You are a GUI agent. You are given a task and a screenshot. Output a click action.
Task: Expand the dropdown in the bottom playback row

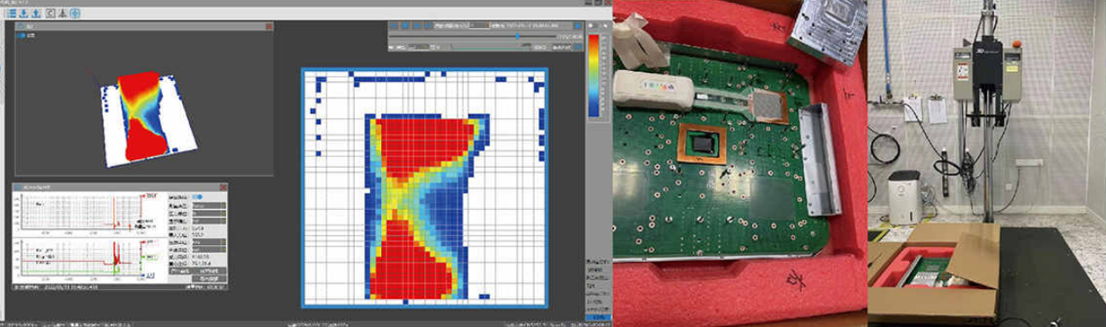pos(418,48)
